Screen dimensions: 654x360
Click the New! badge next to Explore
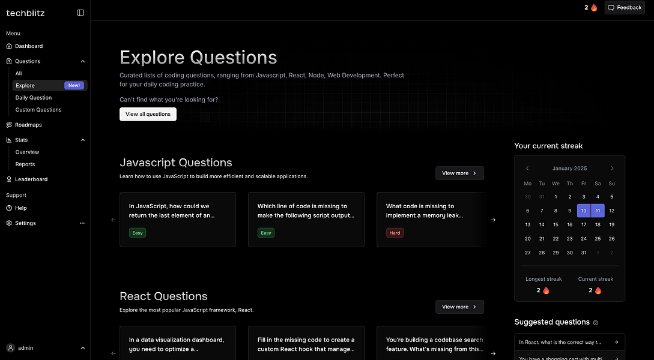(74, 85)
